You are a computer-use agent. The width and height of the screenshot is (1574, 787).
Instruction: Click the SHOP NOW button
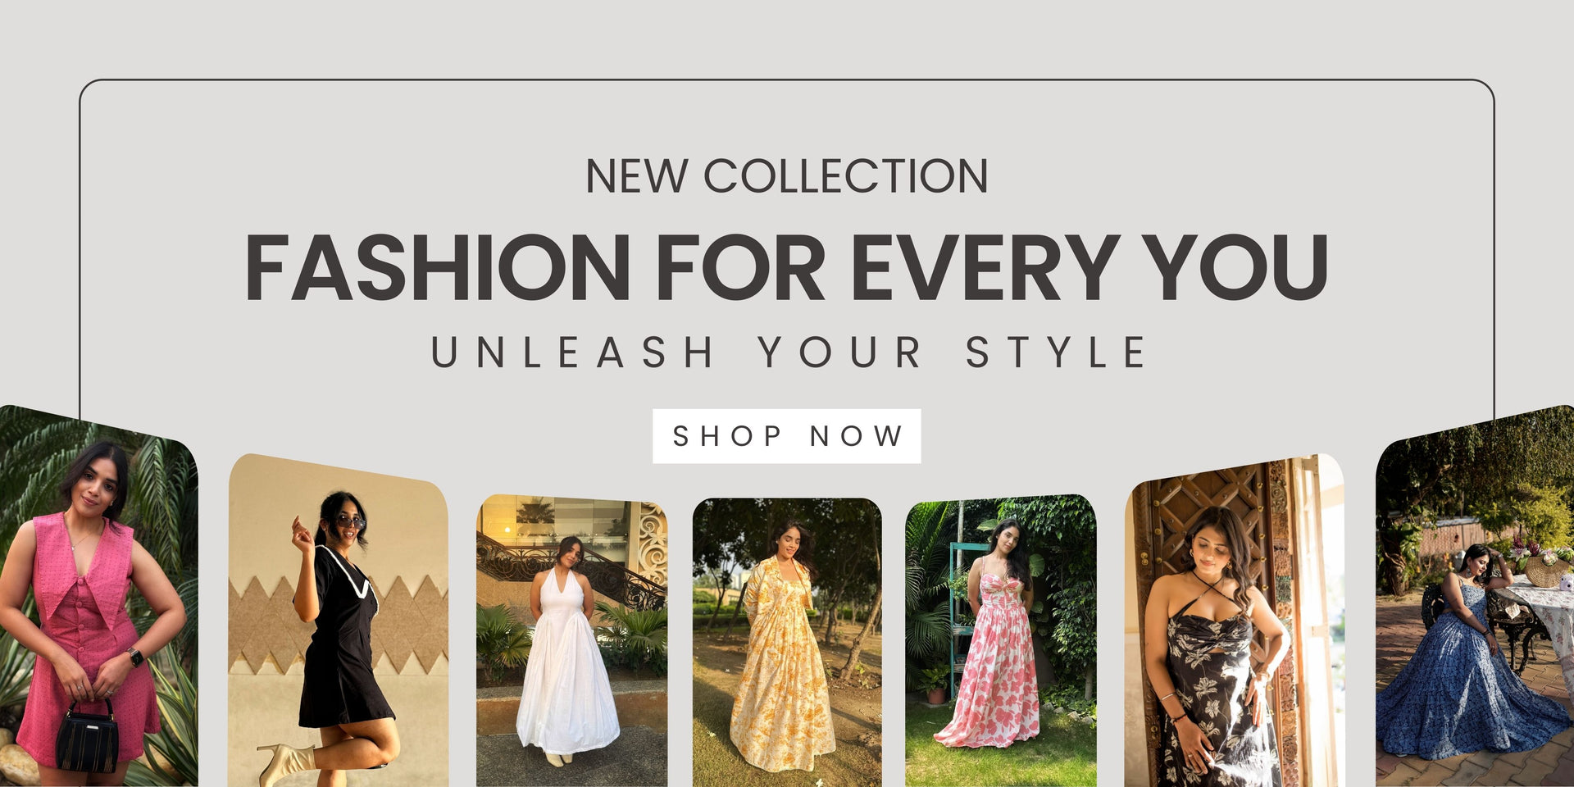pos(786,436)
